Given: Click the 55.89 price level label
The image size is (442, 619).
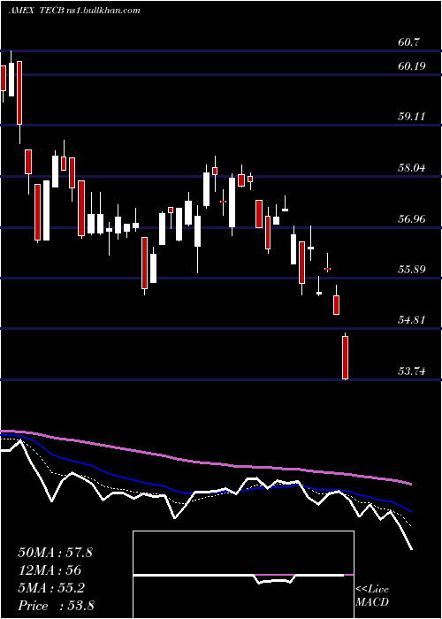Looking at the screenshot, I should 412,269.
